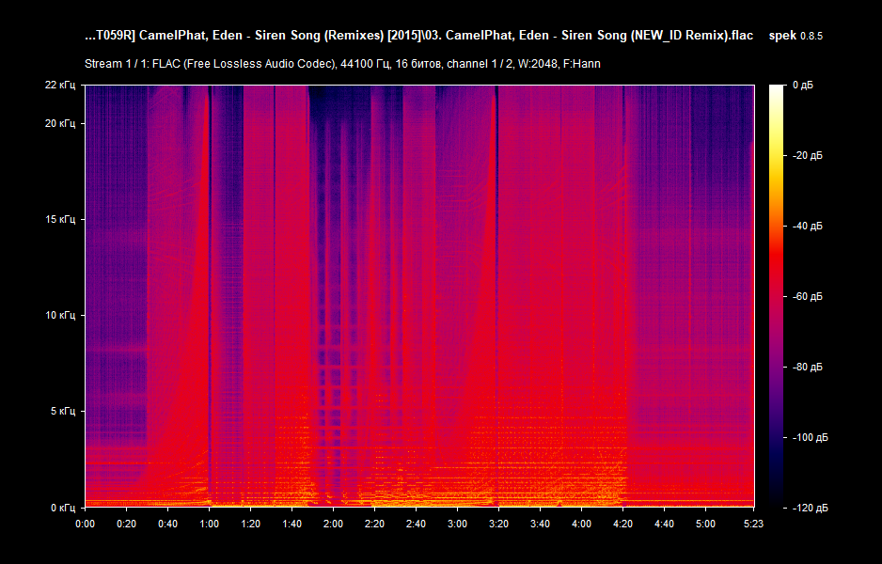Click the file name title text

pos(419,36)
